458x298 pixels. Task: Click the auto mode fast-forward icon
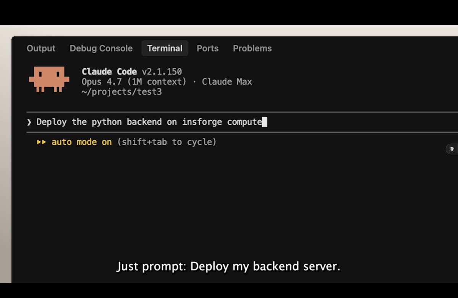tap(42, 142)
